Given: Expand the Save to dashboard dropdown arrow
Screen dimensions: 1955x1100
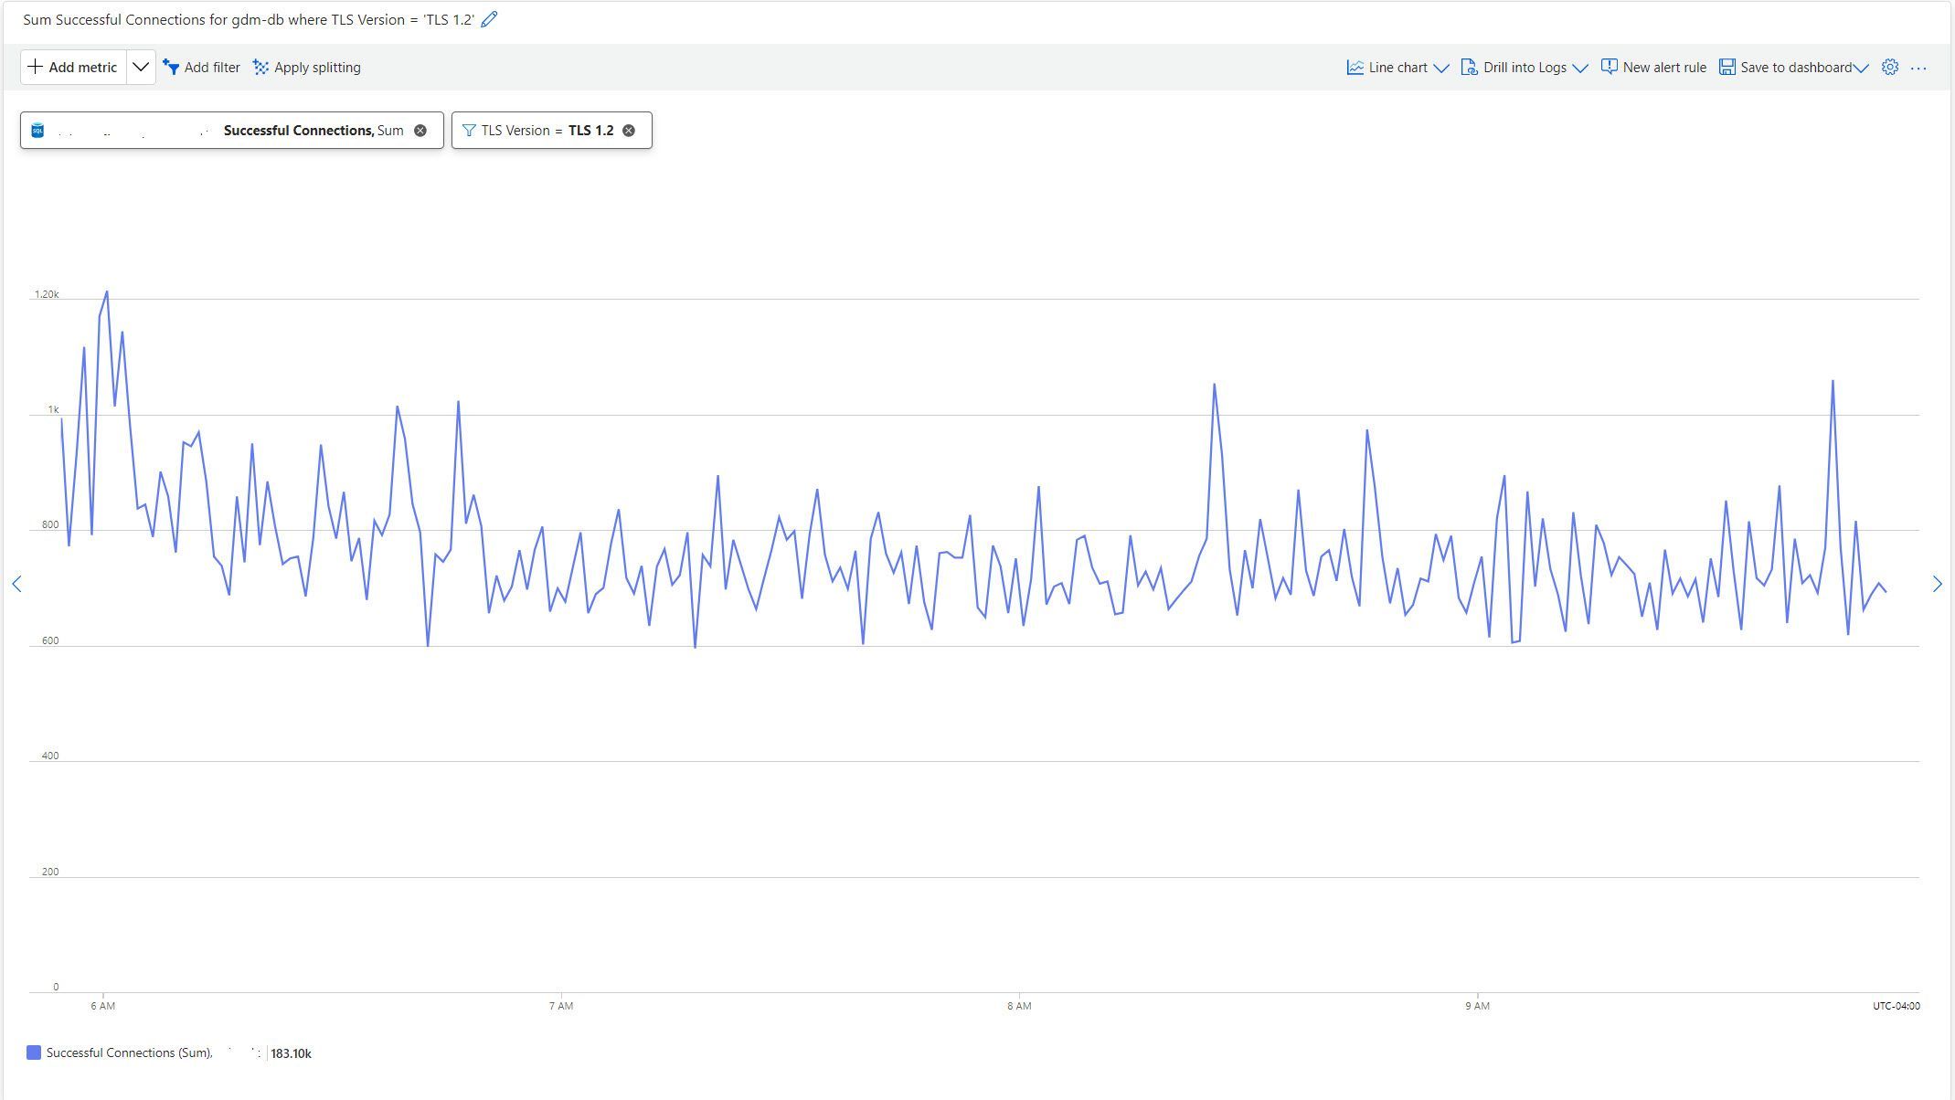Looking at the screenshot, I should tap(1861, 67).
